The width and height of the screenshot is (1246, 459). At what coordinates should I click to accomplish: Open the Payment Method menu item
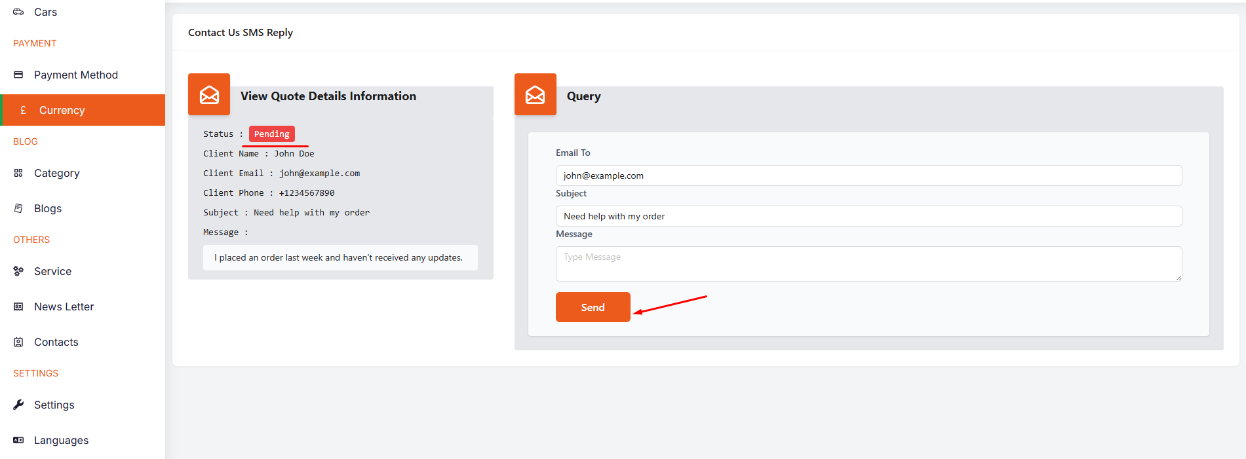tap(75, 75)
